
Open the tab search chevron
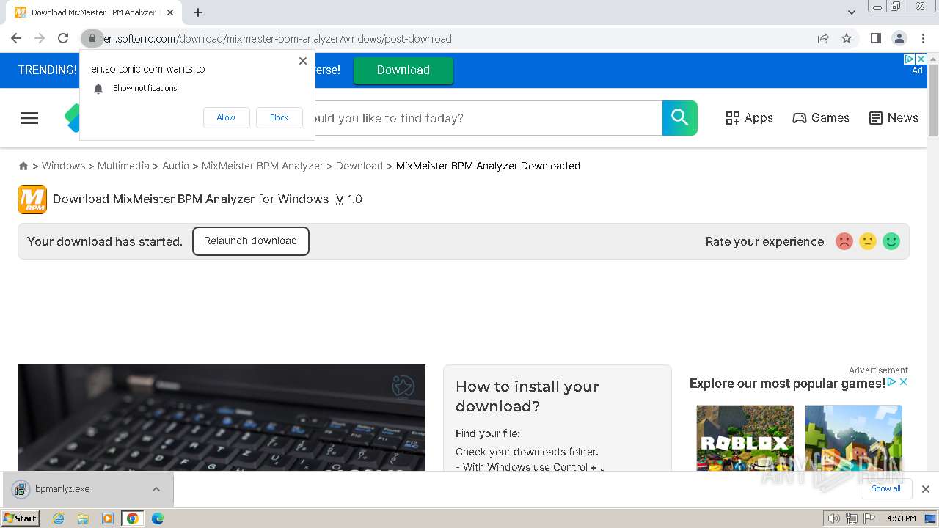(x=851, y=12)
